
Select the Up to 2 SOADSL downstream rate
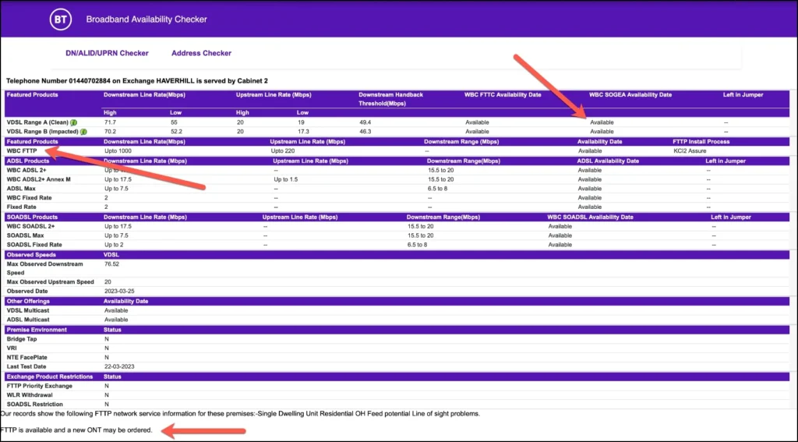(114, 245)
